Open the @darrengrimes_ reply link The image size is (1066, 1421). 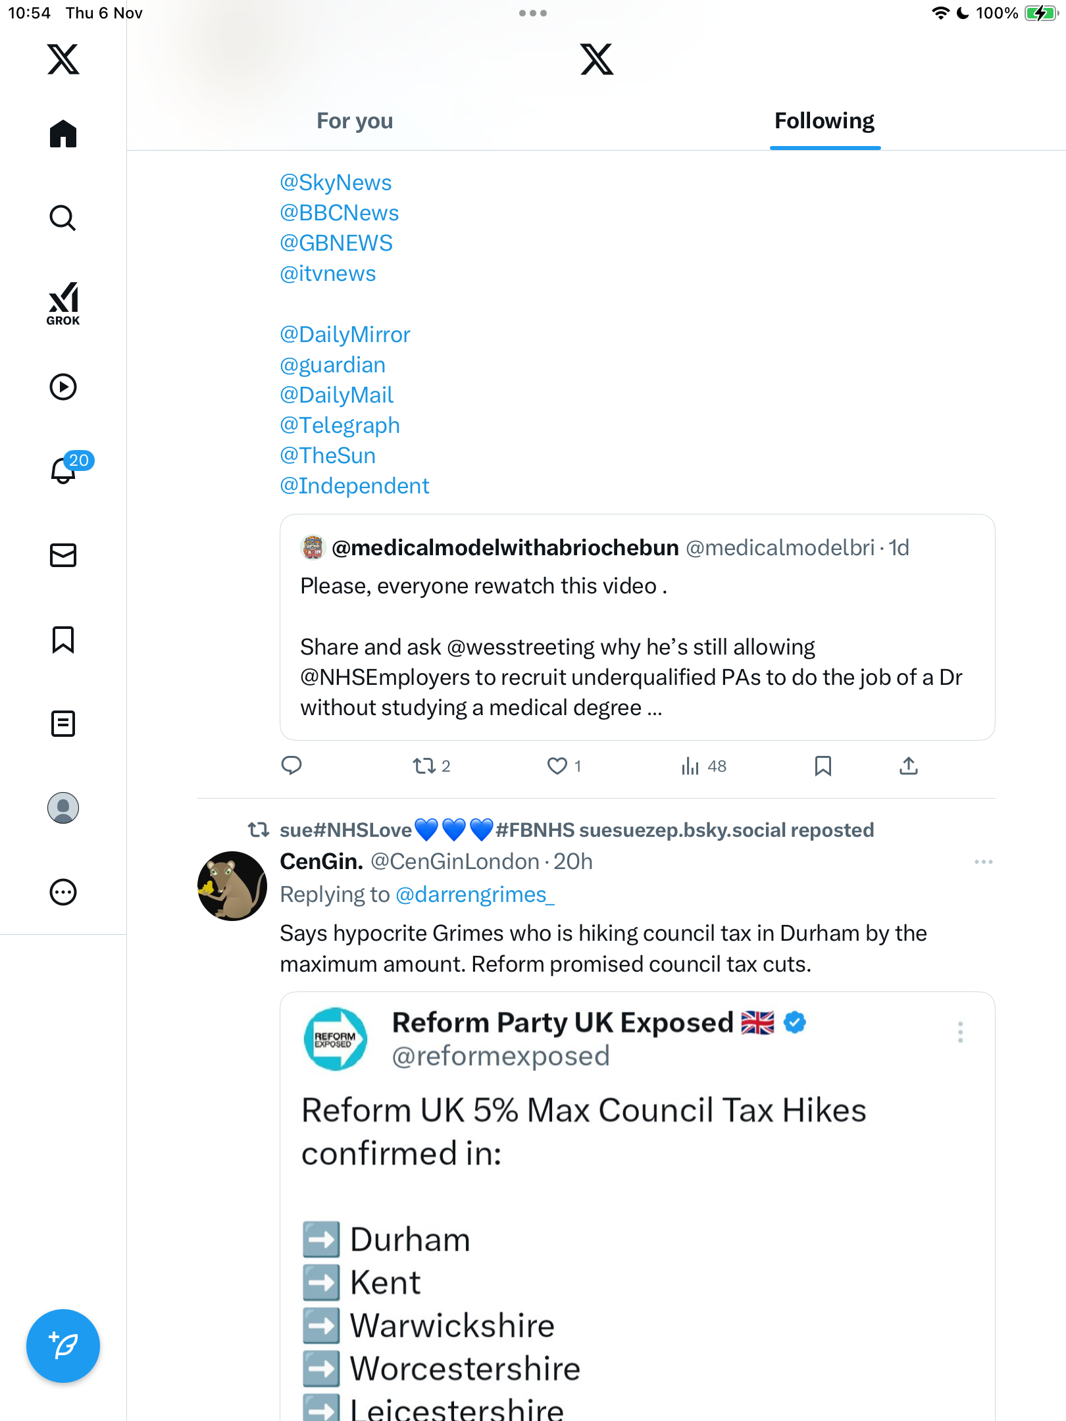pos(475,895)
